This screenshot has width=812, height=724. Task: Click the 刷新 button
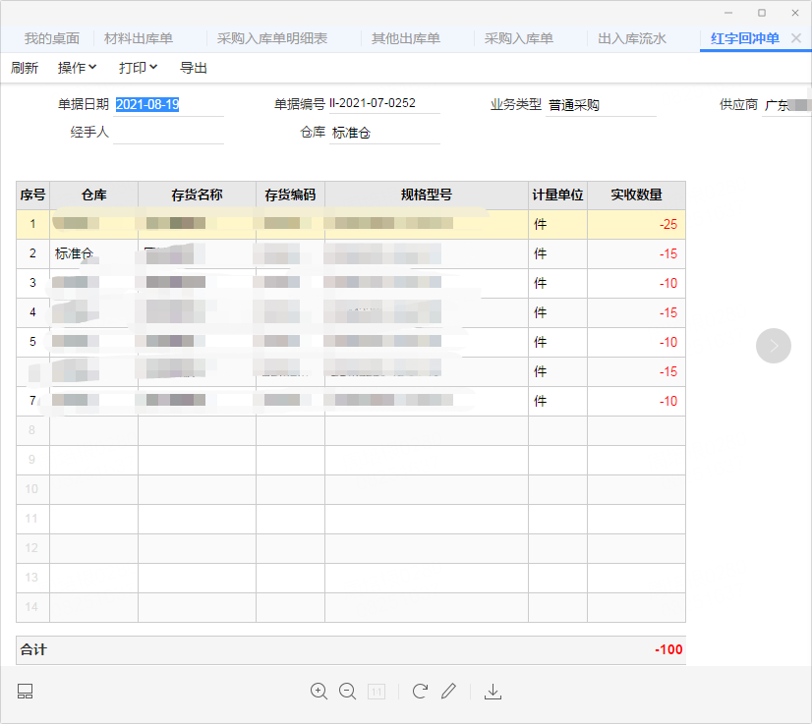[x=25, y=68]
